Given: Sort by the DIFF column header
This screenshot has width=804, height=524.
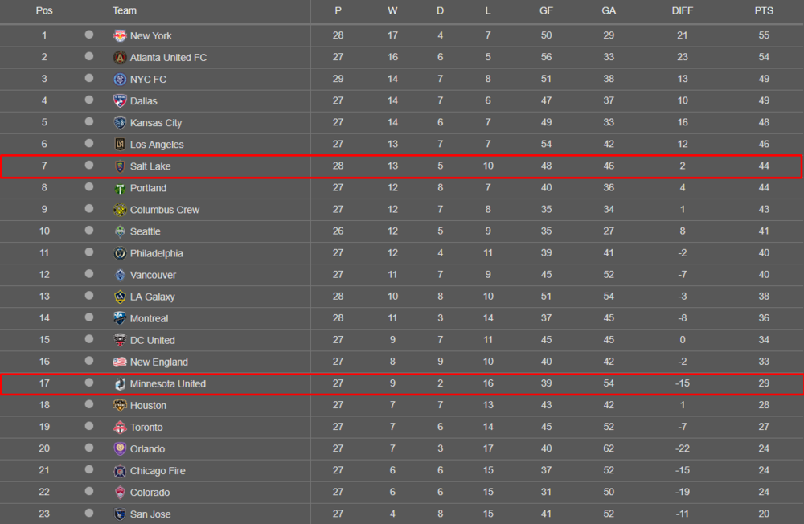Looking at the screenshot, I should [x=682, y=10].
